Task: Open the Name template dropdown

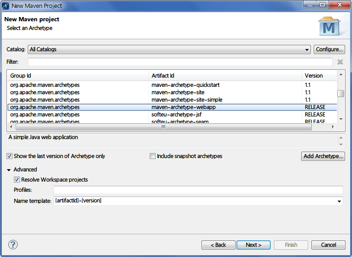Action: tap(340, 201)
